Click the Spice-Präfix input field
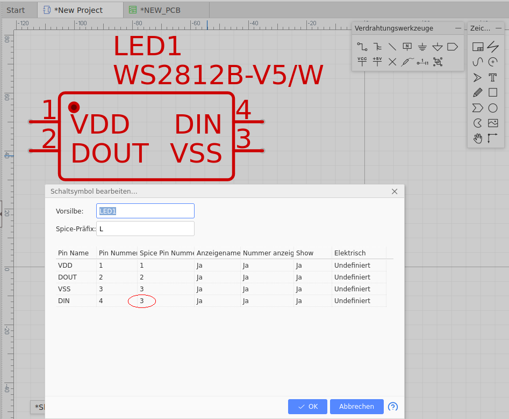509x419 pixels. click(146, 229)
